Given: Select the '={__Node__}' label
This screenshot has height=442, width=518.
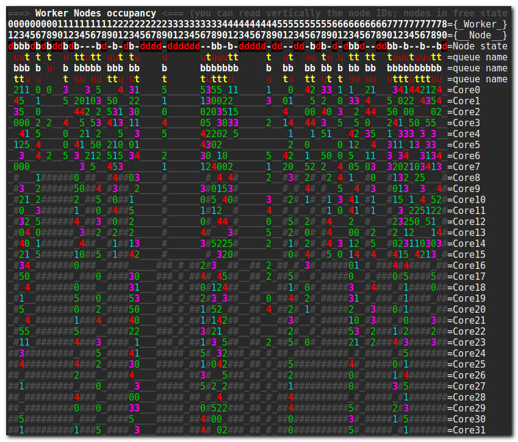Looking at the screenshot, I should click(477, 35).
